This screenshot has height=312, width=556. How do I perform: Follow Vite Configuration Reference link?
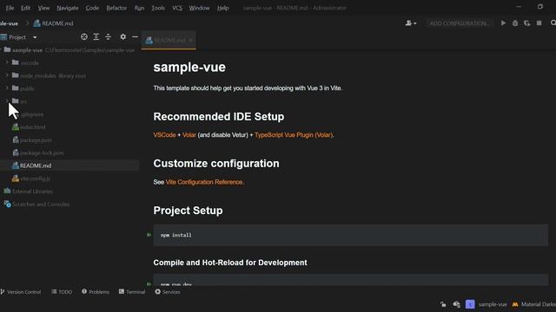[204, 182]
